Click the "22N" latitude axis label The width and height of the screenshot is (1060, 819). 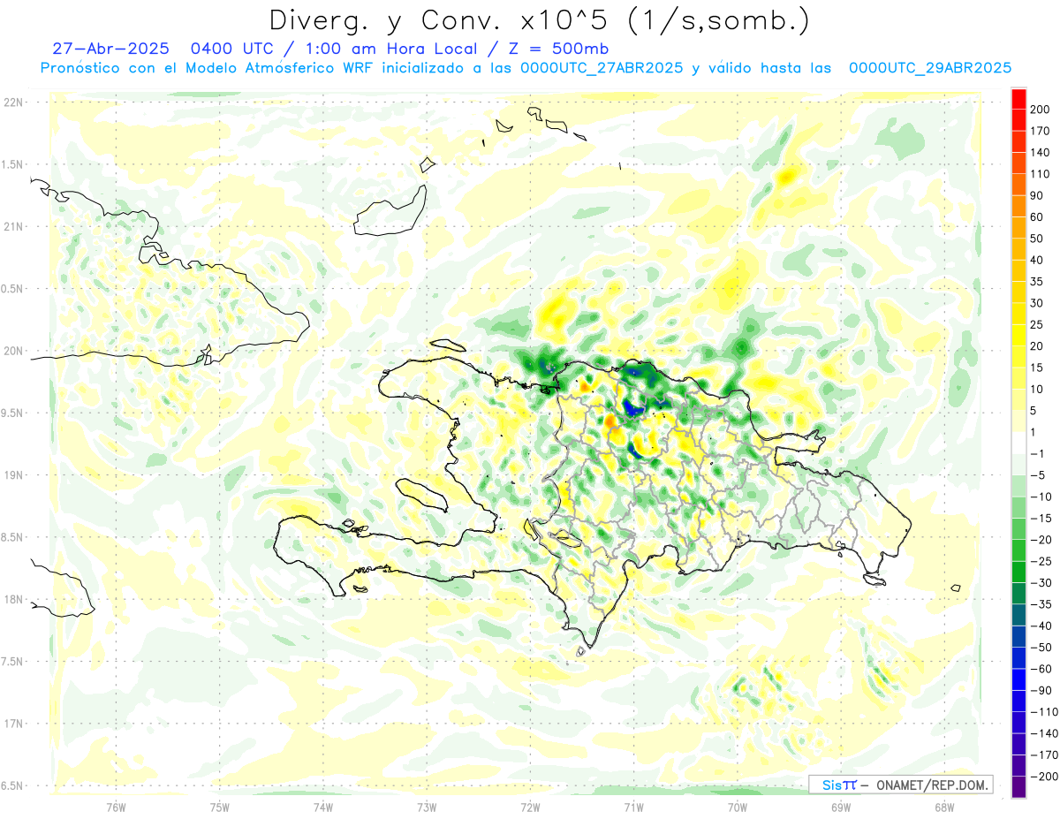(x=12, y=102)
